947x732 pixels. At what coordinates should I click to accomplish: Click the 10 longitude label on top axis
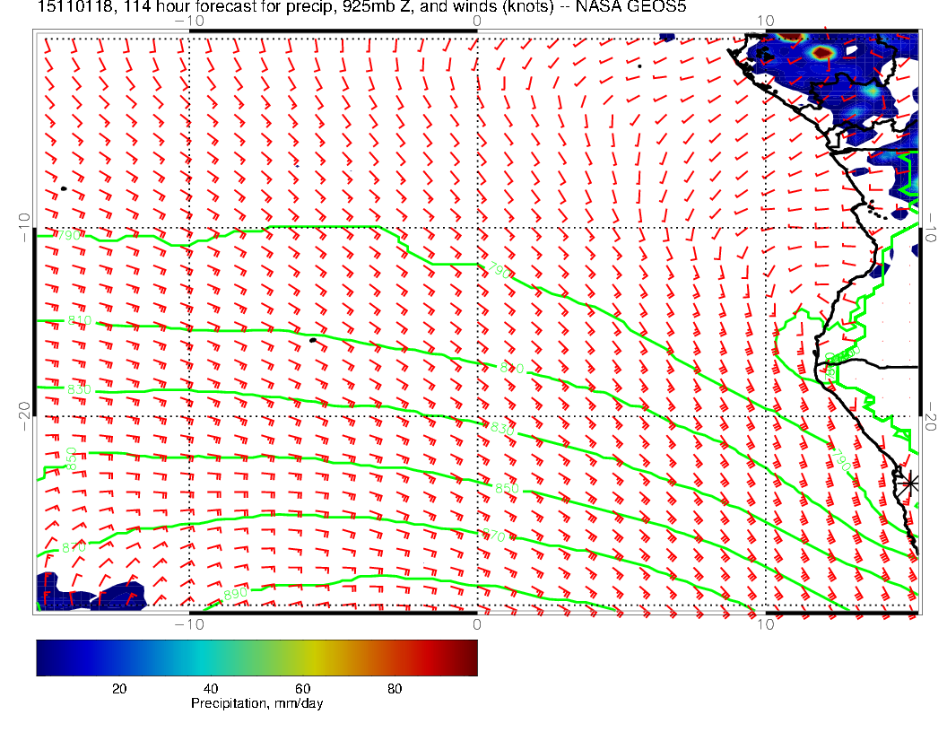pyautogui.click(x=765, y=20)
